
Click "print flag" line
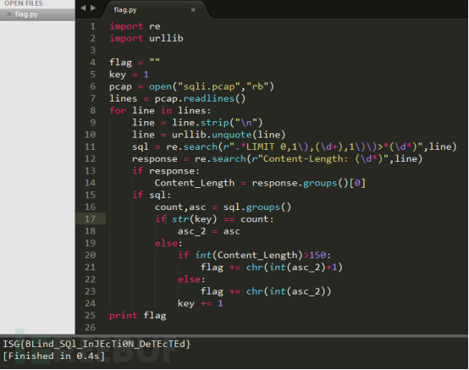pos(138,316)
